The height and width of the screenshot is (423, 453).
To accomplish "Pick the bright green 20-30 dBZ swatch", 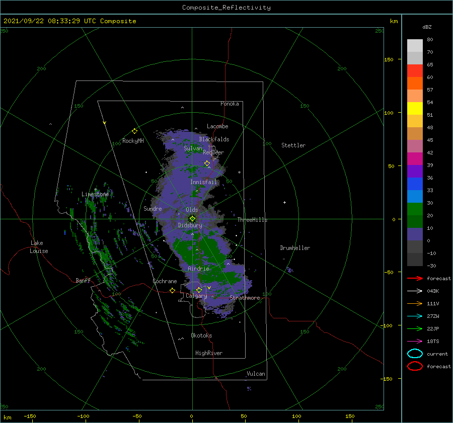I will click(415, 209).
